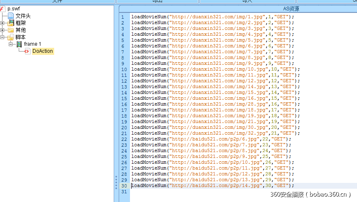Click the DoAction script icon

click(27, 51)
